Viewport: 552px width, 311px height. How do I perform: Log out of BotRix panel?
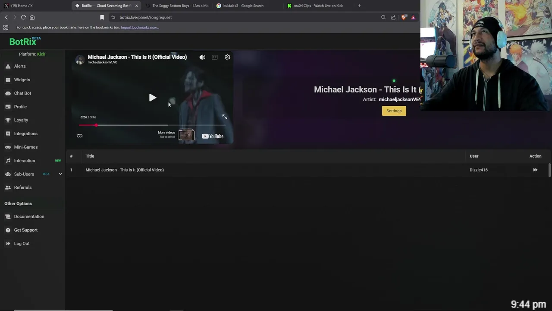[22, 244]
